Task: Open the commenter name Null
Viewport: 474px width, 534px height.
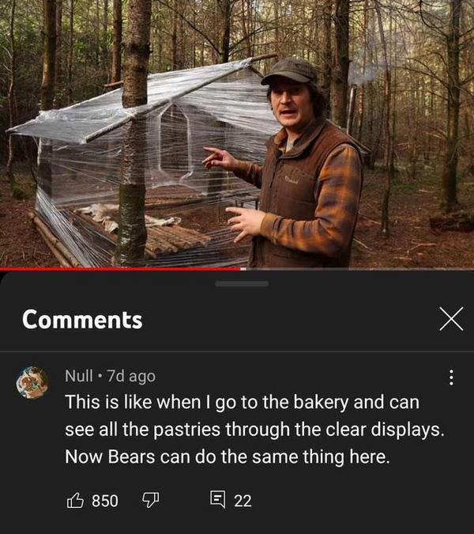Action: pos(78,376)
